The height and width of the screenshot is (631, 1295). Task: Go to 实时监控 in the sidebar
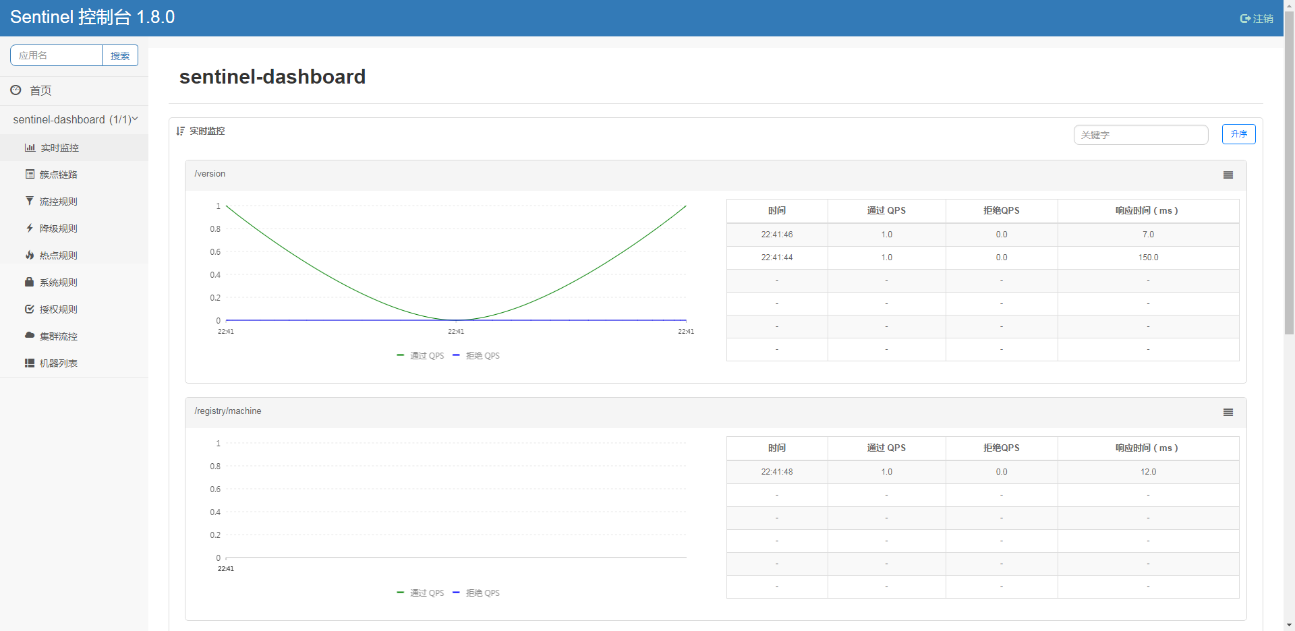click(x=59, y=148)
